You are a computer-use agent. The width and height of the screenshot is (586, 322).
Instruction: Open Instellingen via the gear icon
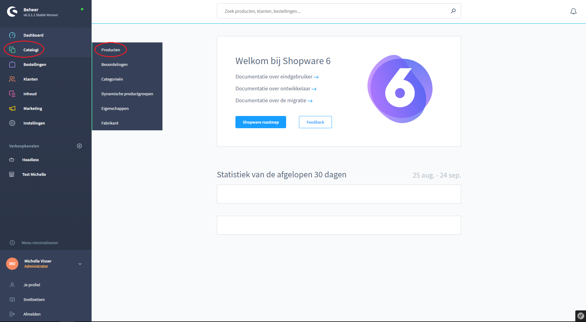coord(12,123)
